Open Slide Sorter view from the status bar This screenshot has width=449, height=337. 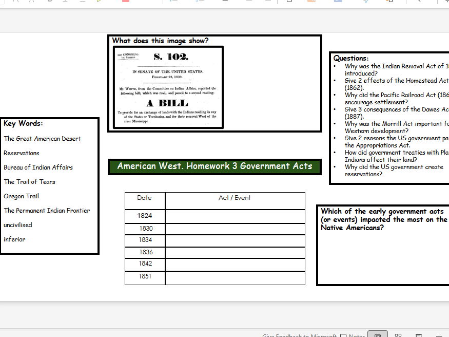[398, 334]
